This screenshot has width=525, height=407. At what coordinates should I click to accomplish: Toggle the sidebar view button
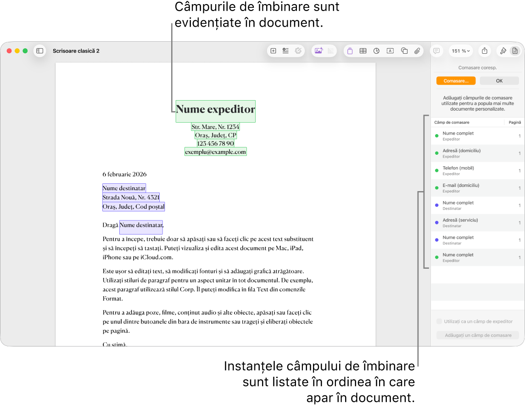pyautogui.click(x=39, y=51)
